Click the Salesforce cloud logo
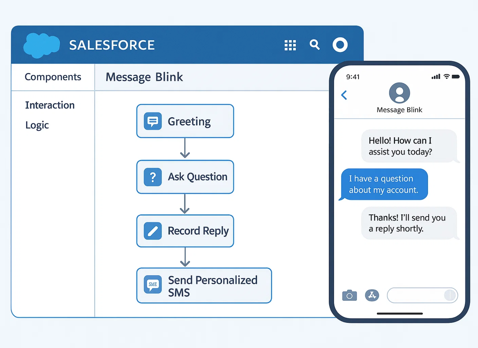The height and width of the screenshot is (348, 478). [x=41, y=45]
